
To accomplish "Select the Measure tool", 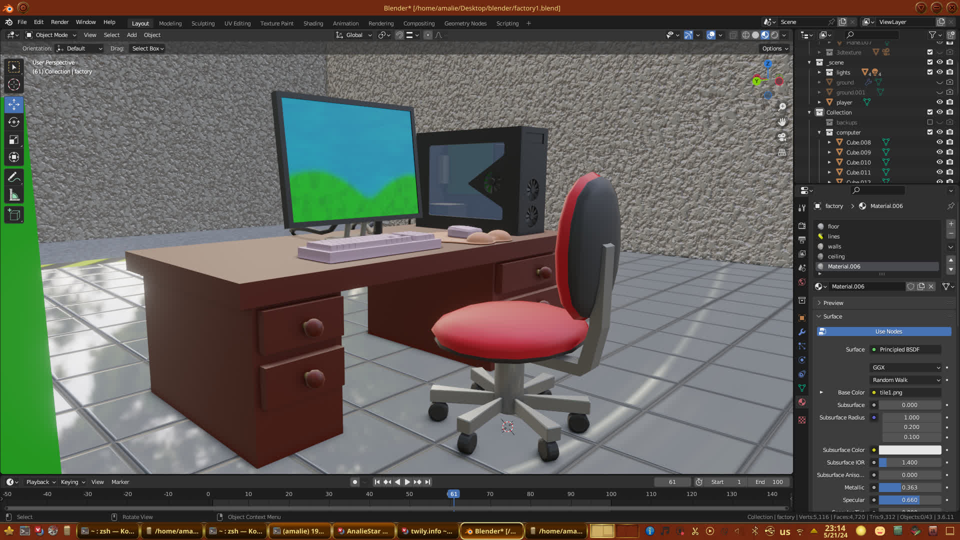I will tap(14, 195).
